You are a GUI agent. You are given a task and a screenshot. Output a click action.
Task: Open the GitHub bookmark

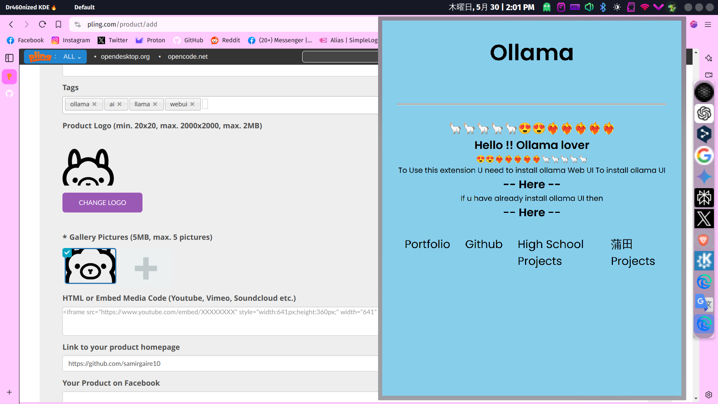[188, 40]
